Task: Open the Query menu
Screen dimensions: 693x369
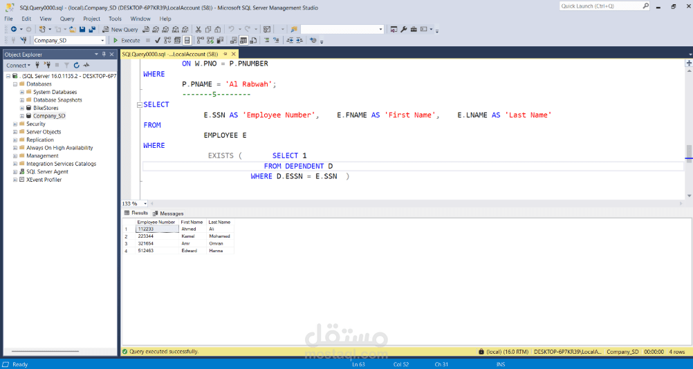Action: [x=67, y=19]
